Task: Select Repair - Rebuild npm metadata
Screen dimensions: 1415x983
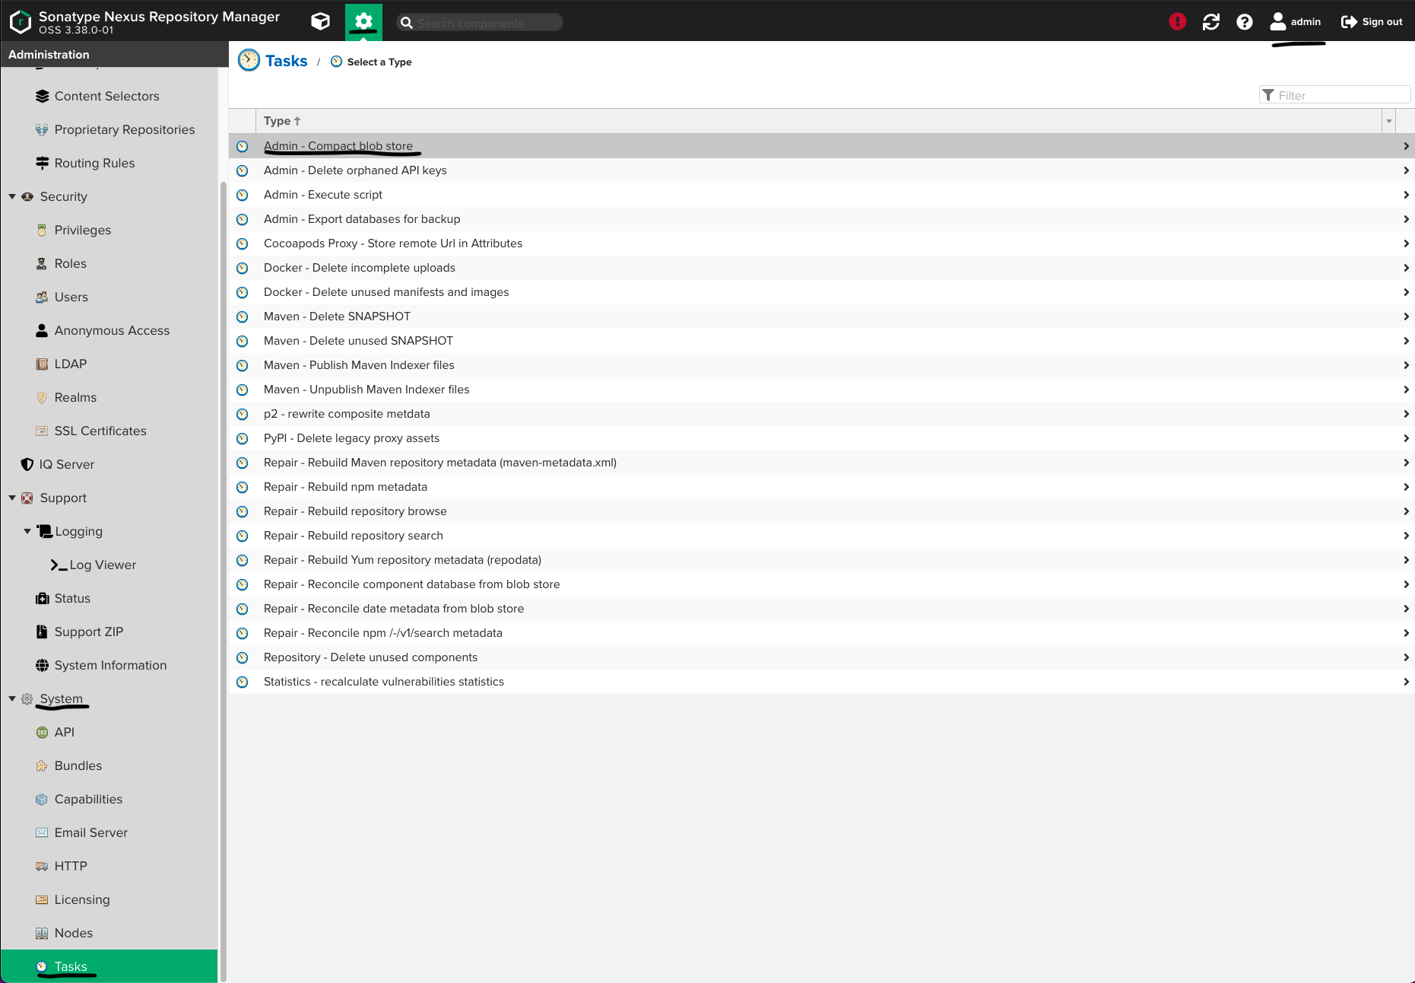Action: 821,487
